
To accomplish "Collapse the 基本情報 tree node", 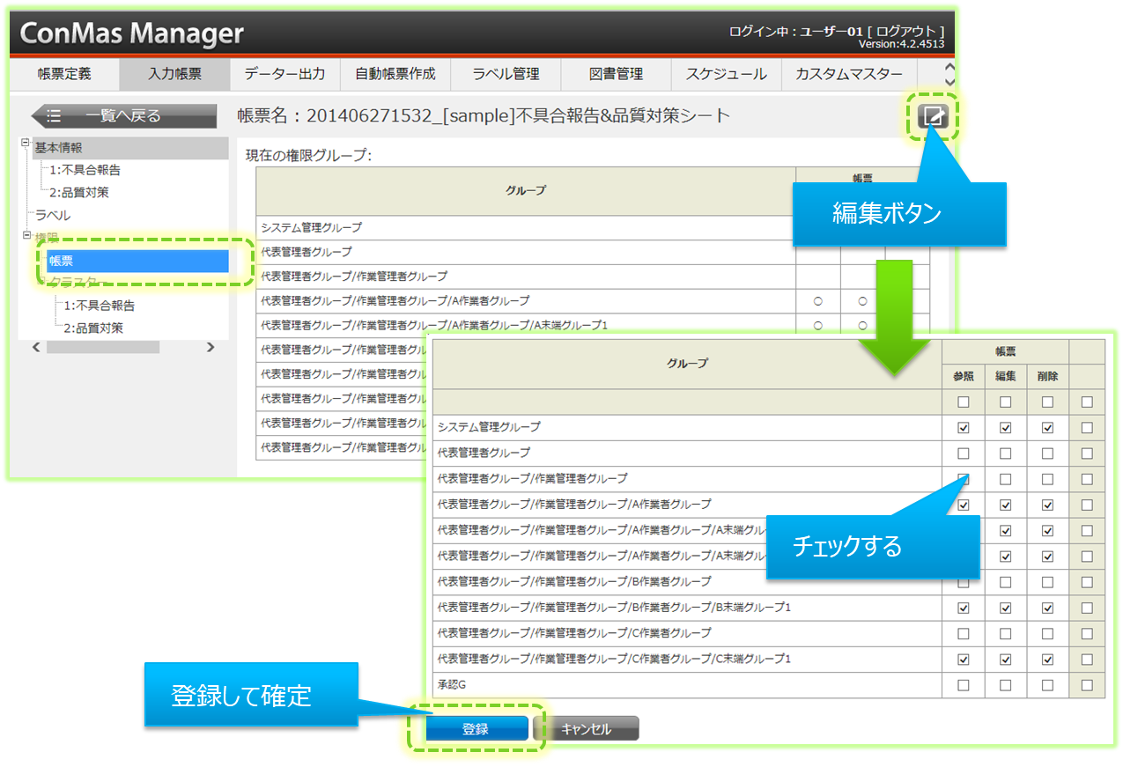I will (x=26, y=143).
